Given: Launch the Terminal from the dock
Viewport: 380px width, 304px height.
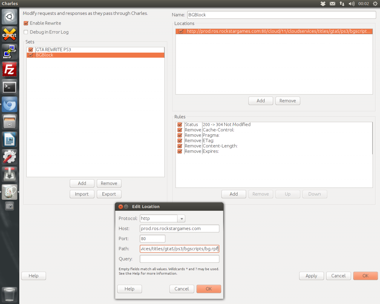Looking at the screenshot, I should click(x=9, y=87).
